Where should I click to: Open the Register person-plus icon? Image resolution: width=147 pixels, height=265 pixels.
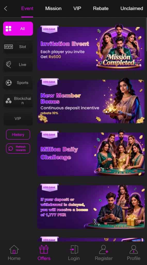point(104,249)
